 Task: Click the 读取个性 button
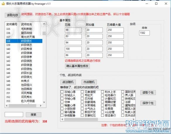[x=148, y=93]
